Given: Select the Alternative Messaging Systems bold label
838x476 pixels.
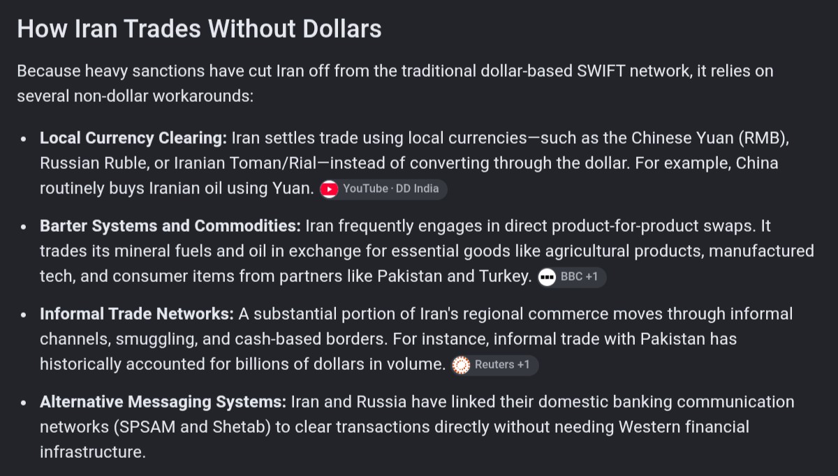Looking at the screenshot, I should coord(163,402).
